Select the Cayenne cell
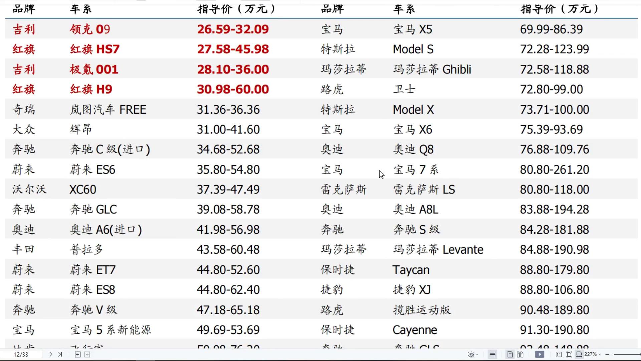 coord(415,330)
